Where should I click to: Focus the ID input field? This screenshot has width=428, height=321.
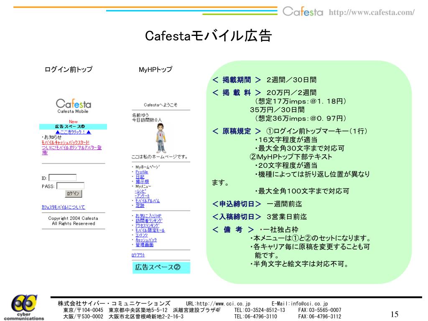pyautogui.click(x=63, y=178)
